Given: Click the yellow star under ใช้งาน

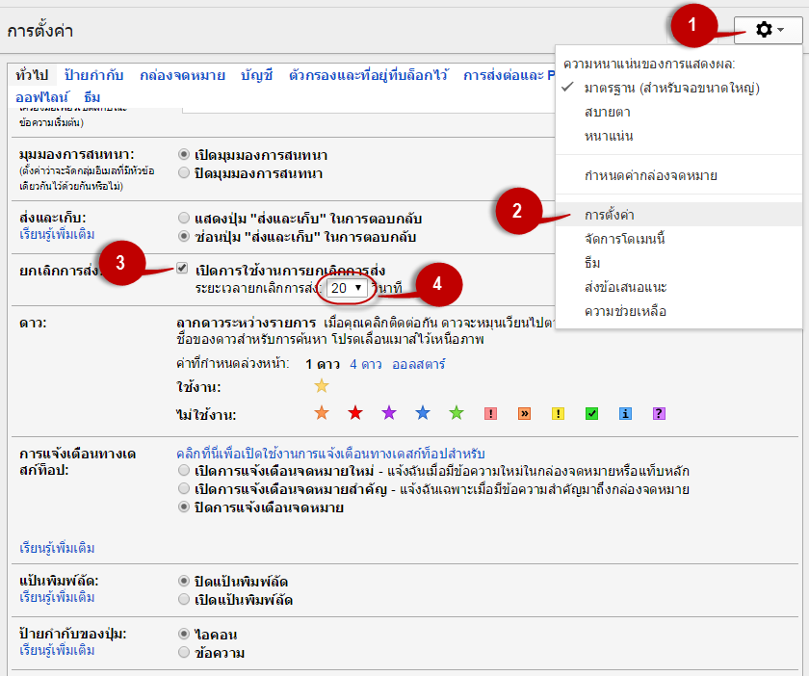Looking at the screenshot, I should 322,386.
